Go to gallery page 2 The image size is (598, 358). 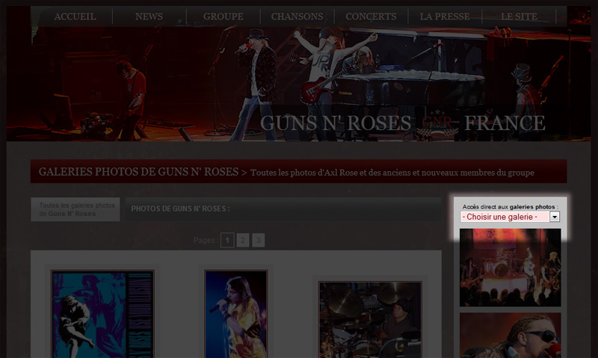(243, 240)
